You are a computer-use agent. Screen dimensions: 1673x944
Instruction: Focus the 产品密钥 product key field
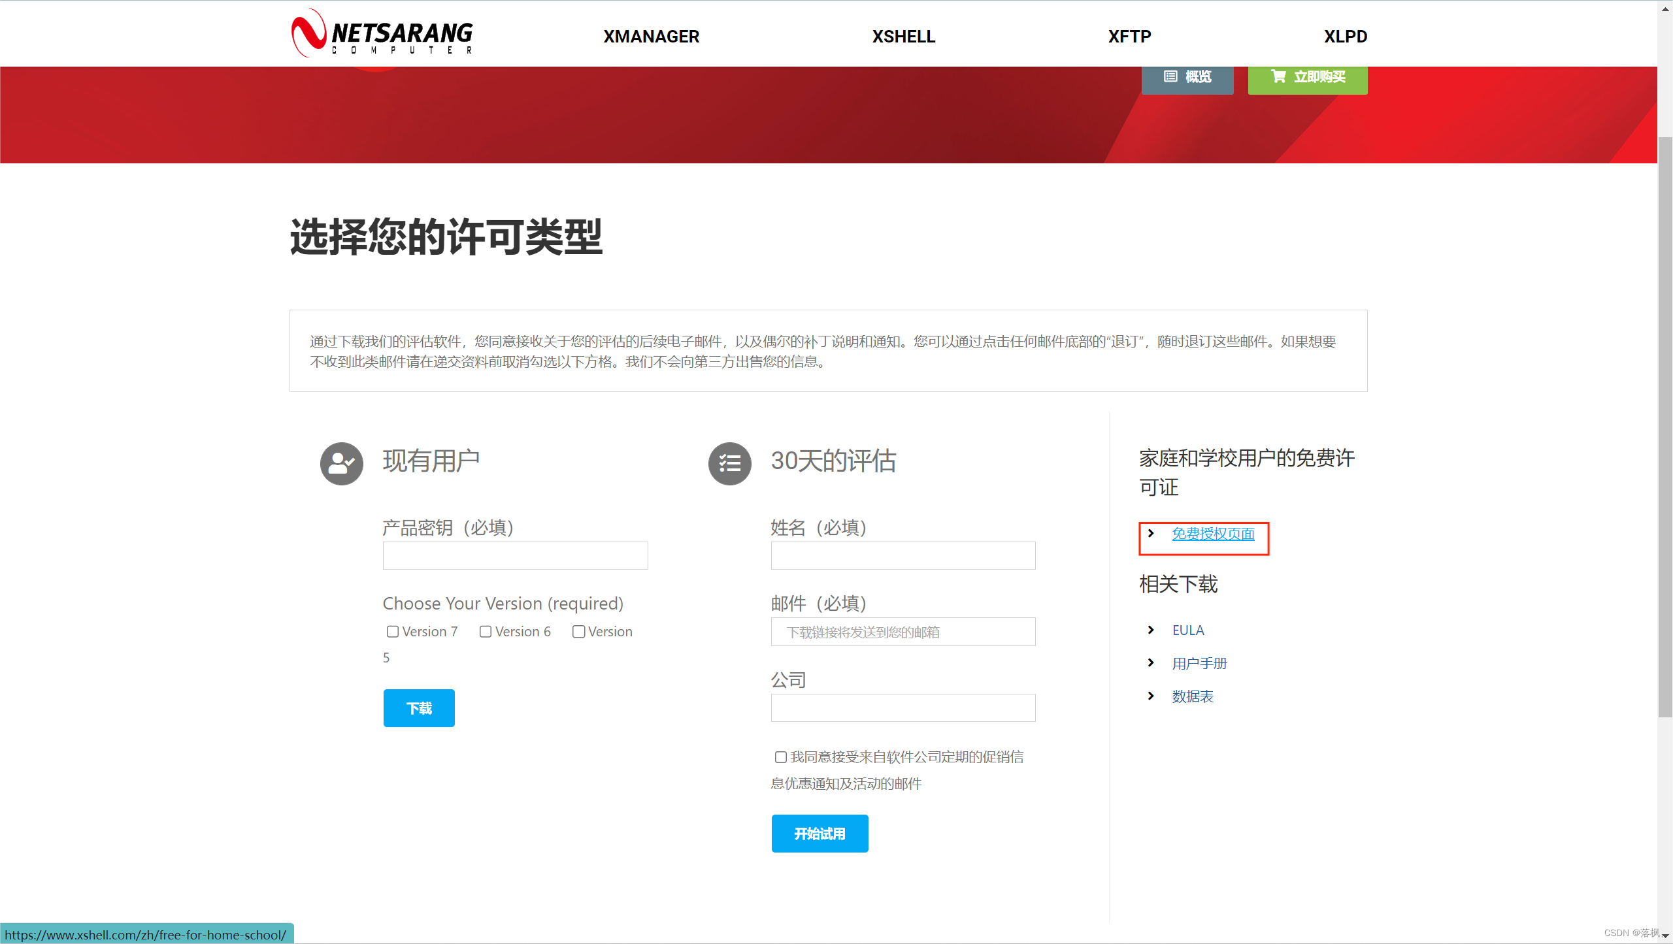tap(515, 555)
